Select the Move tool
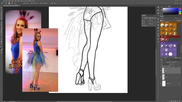 [x=1, y=8]
